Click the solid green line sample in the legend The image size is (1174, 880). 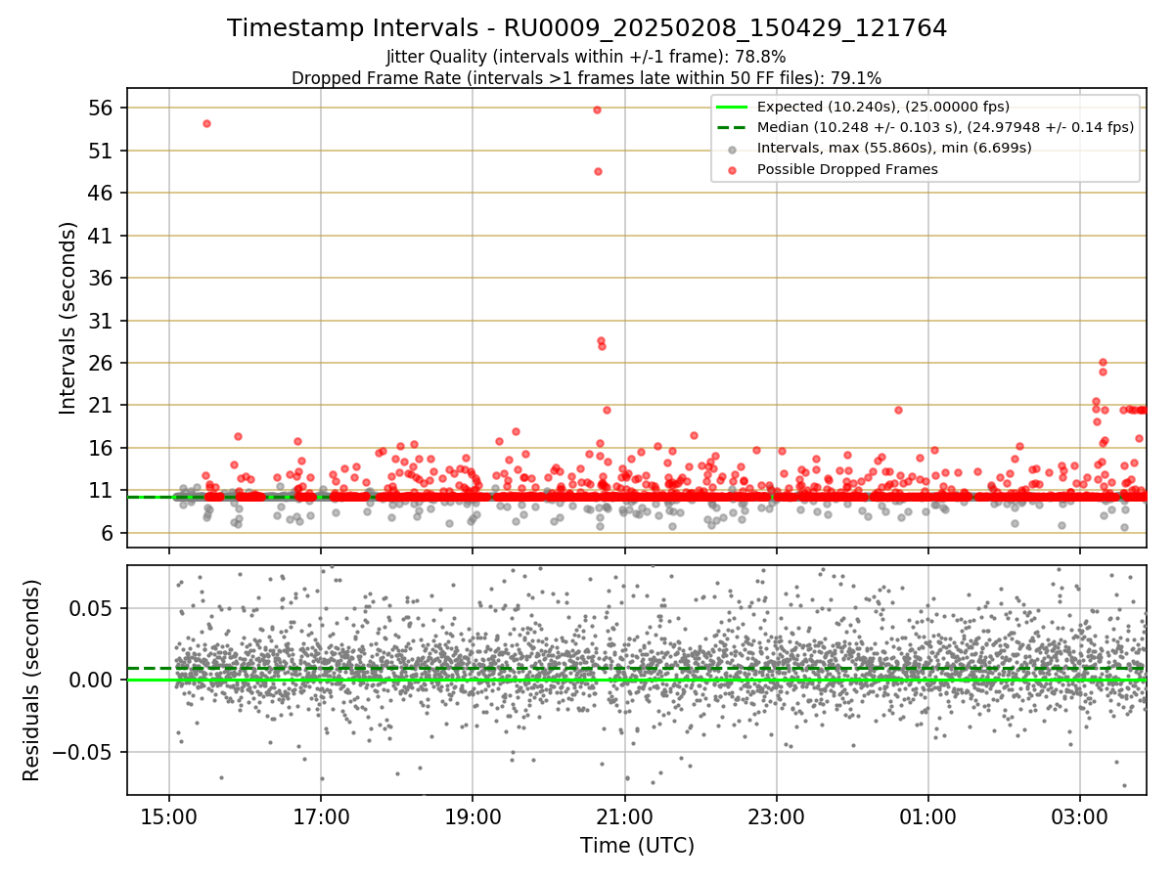click(733, 108)
